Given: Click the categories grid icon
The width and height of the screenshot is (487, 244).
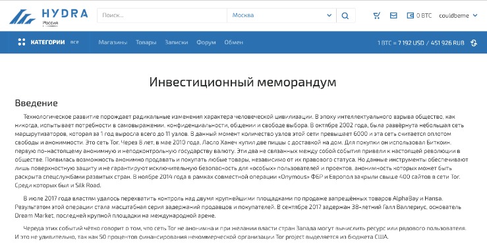Looking at the screenshot, I should pos(22,42).
